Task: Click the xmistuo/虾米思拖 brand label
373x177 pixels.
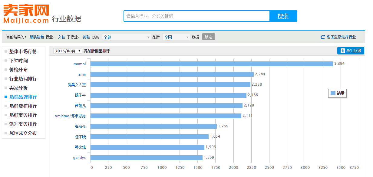Action: pyautogui.click(x=70, y=116)
